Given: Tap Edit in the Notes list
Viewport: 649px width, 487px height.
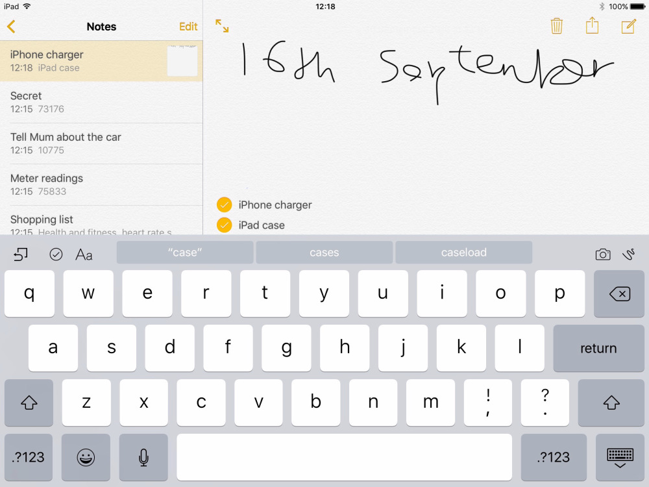Looking at the screenshot, I should pyautogui.click(x=188, y=27).
